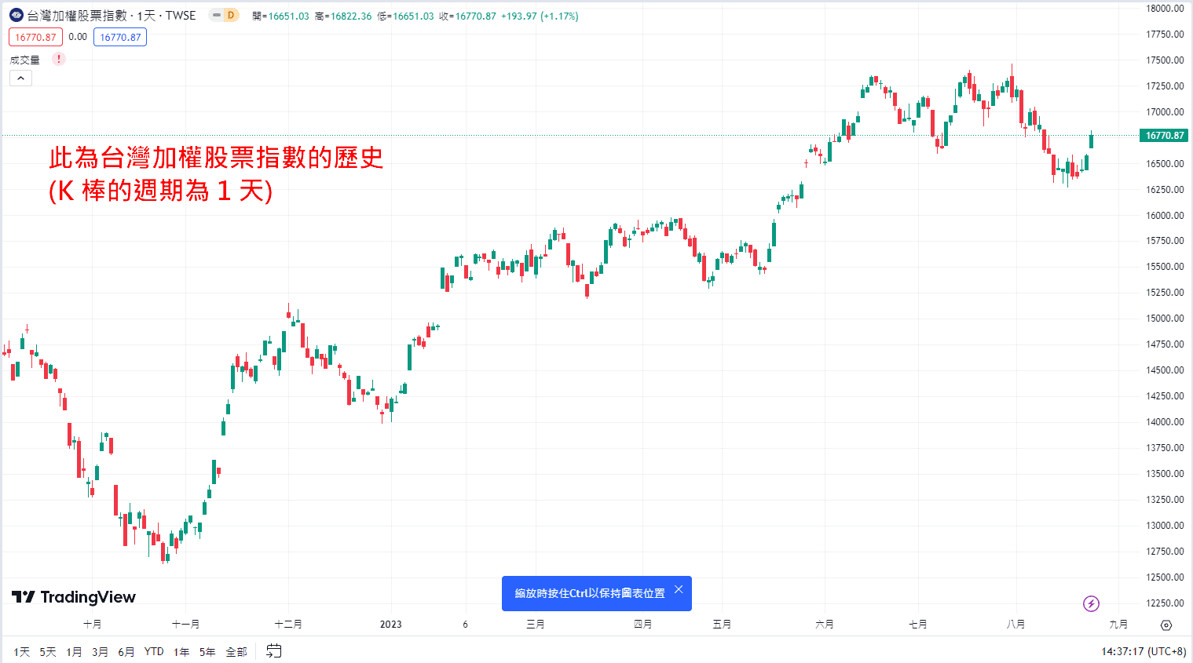Click the 低=16651.03 low value

coord(405,16)
